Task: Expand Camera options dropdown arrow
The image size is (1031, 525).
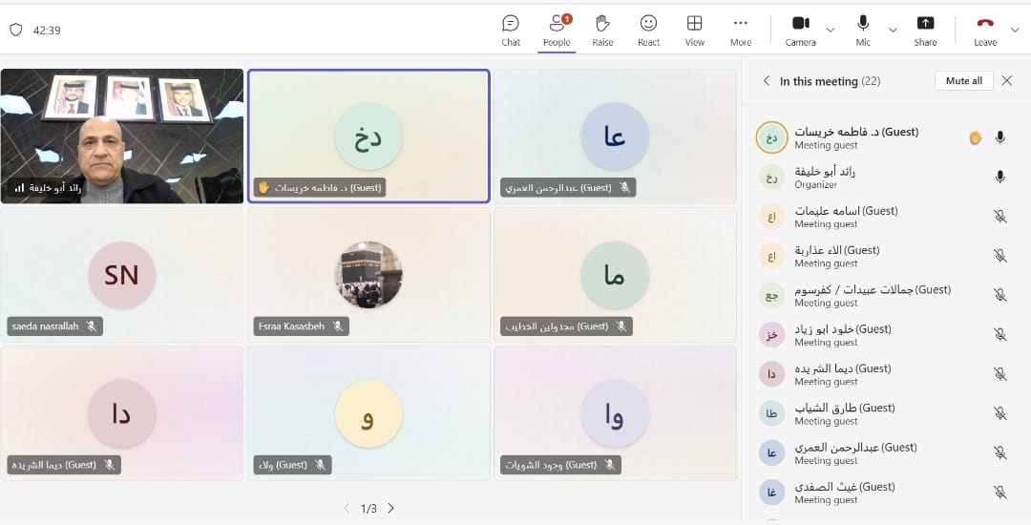Action: coord(831,30)
